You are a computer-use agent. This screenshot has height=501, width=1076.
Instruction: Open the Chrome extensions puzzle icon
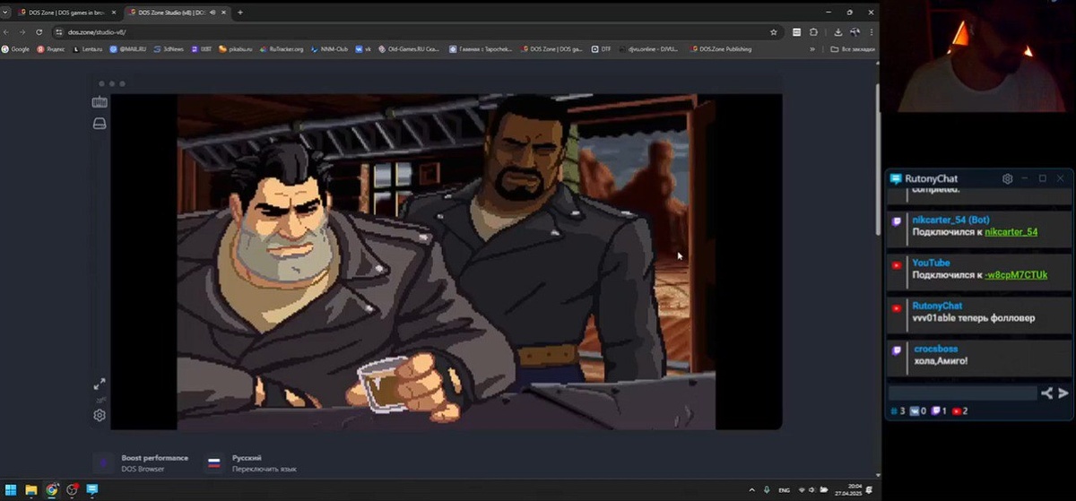(813, 31)
